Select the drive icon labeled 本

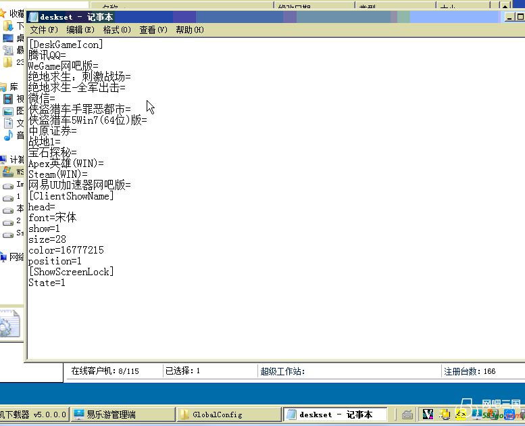tap(8, 210)
